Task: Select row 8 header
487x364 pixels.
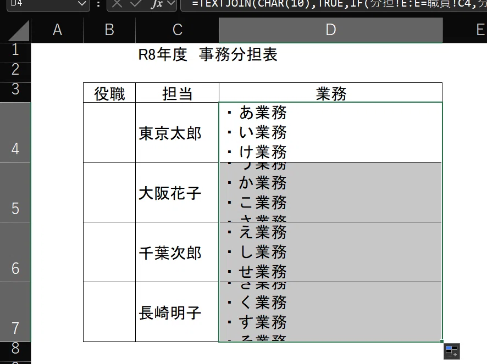Action: coord(15,351)
